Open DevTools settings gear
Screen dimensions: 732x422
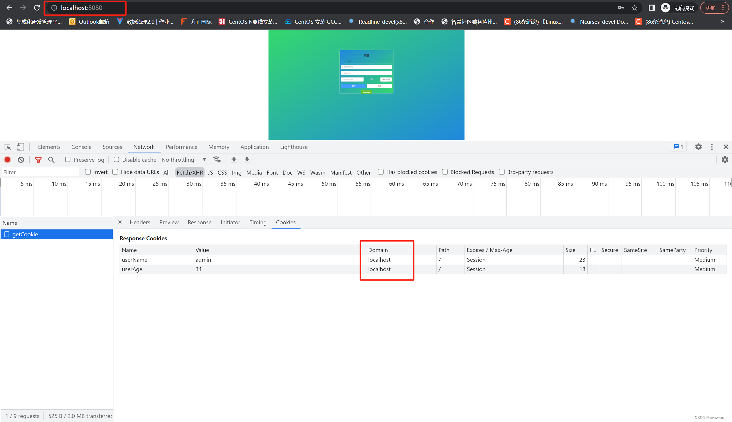[x=699, y=147]
